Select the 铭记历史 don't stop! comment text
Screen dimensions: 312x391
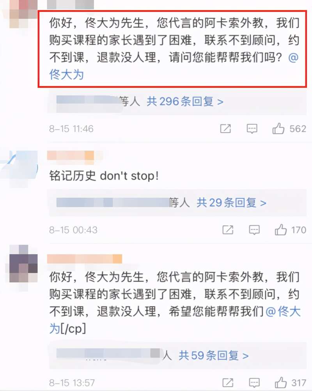[x=104, y=176]
